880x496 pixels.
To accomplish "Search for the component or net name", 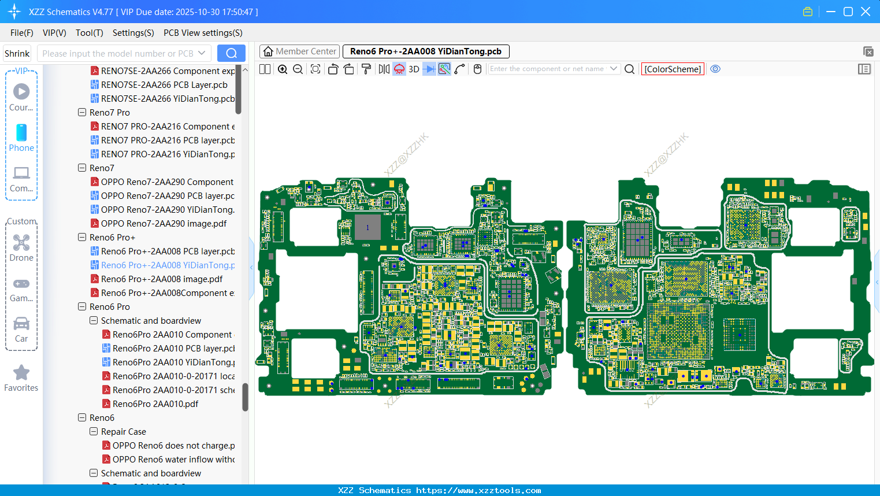I will [x=630, y=69].
